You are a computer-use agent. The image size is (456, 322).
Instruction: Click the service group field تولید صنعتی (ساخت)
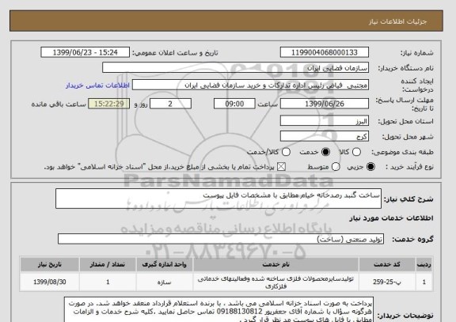pos(221,239)
